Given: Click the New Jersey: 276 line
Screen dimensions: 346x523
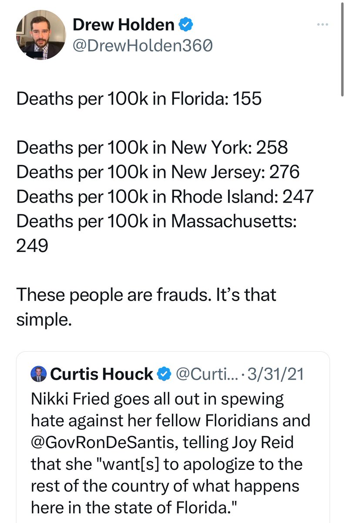Looking at the screenshot, I should click(x=158, y=172).
